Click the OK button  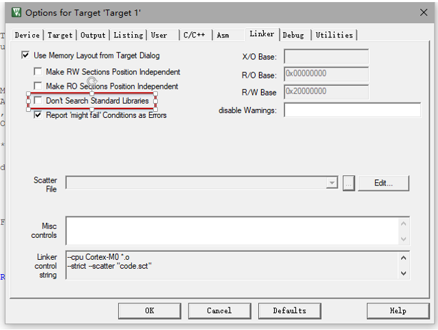point(149,311)
